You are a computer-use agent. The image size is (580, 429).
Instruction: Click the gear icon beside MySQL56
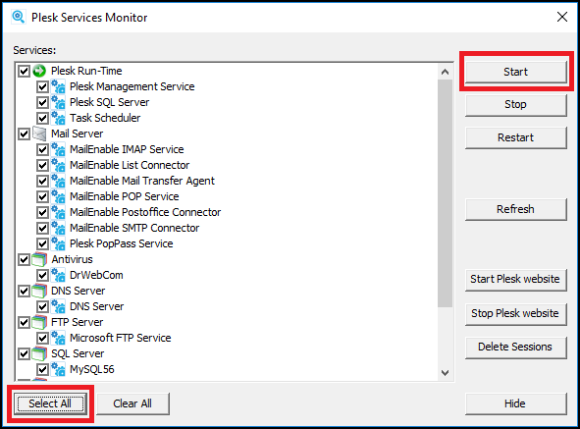[58, 369]
